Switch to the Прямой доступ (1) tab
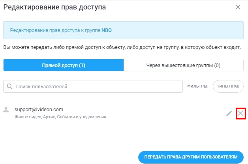Viewport: 248px width, 164px height. tap(64, 65)
